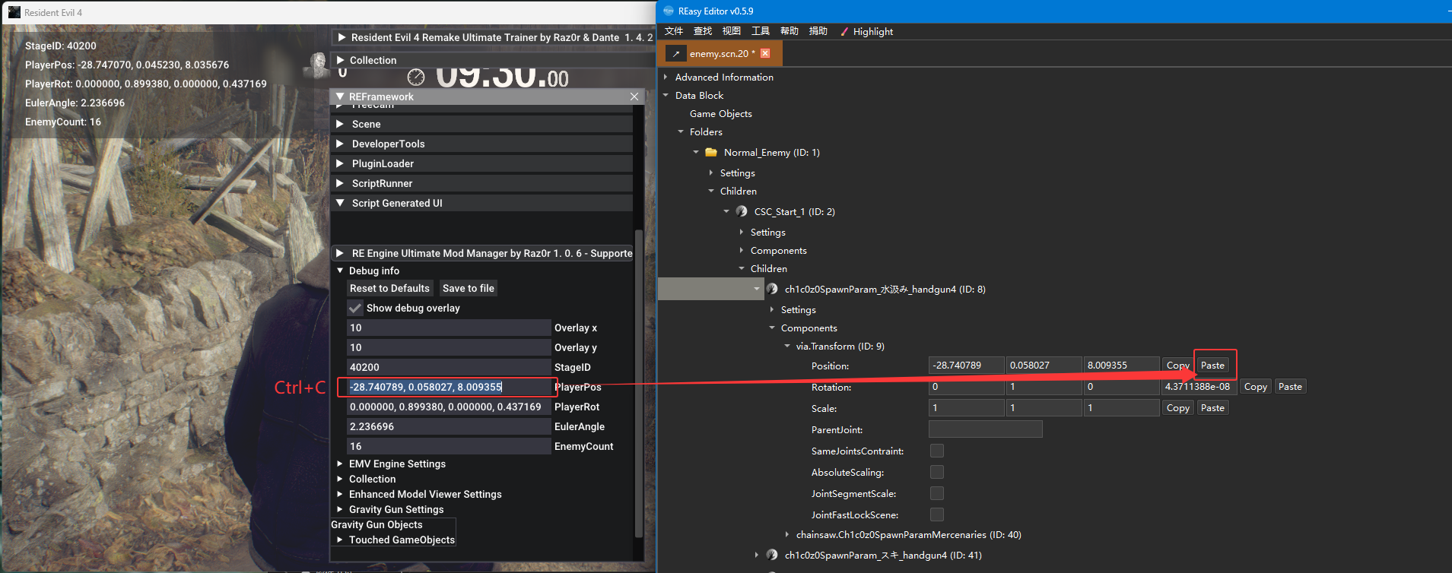The image size is (1452, 573).
Task: Open the 帮助 menu
Action: [790, 31]
